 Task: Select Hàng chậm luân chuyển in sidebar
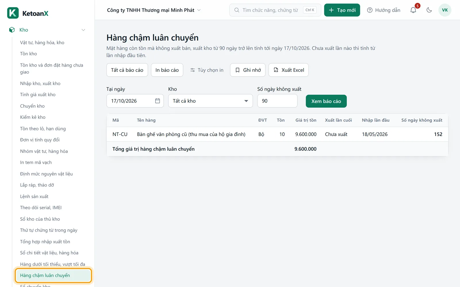pyautogui.click(x=53, y=276)
